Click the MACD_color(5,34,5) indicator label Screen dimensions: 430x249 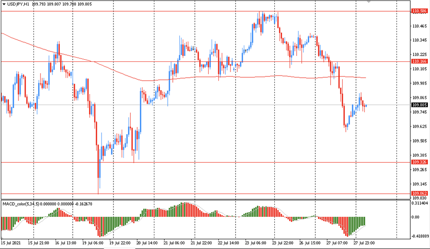tap(21, 204)
